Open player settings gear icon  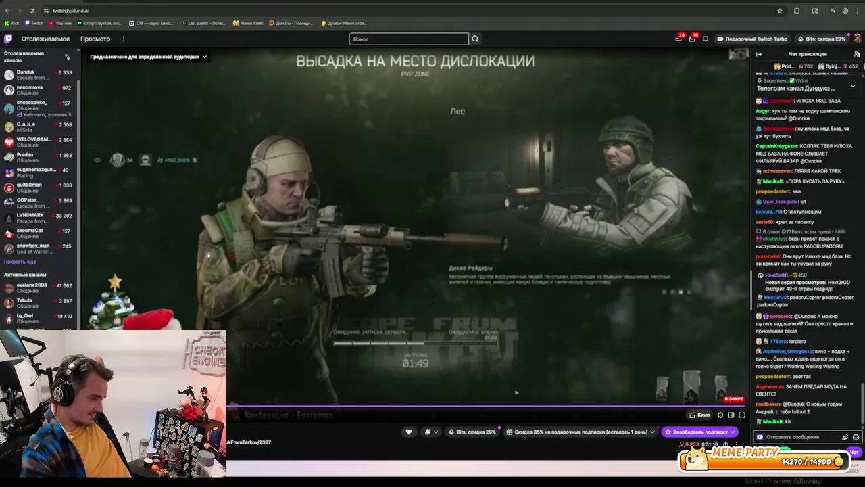pos(720,415)
